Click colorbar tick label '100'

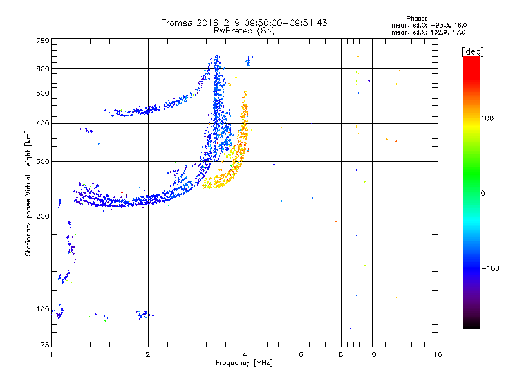(487, 118)
